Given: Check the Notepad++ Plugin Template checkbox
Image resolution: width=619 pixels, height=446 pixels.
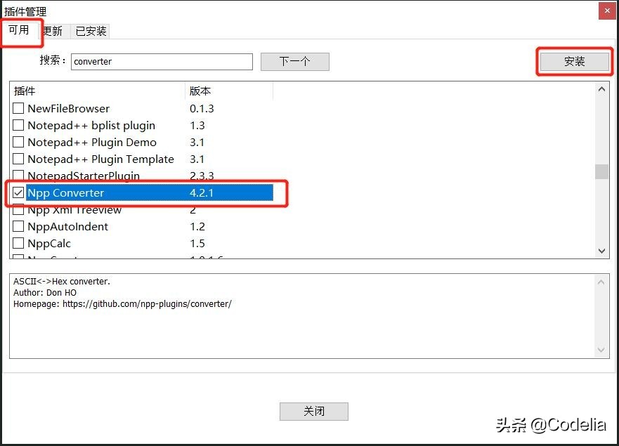Looking at the screenshot, I should click(18, 159).
